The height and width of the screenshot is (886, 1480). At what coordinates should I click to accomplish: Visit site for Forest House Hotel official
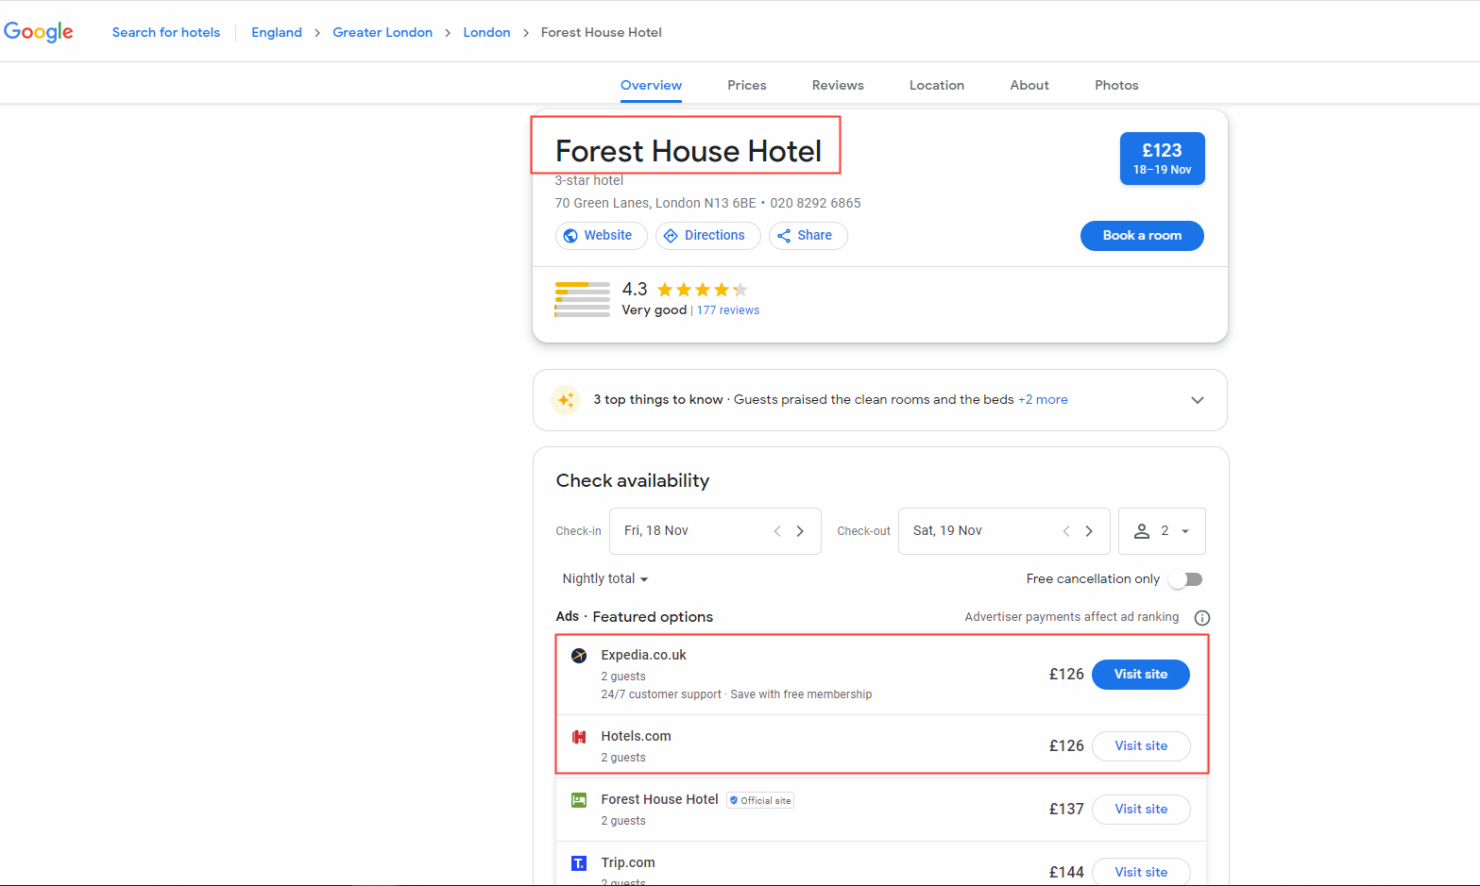click(x=1141, y=810)
